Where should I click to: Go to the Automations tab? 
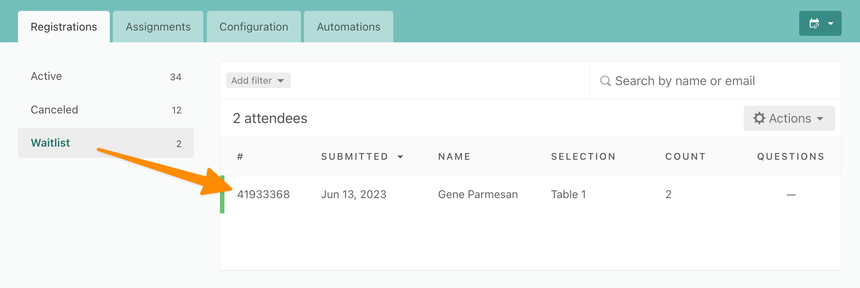349,27
